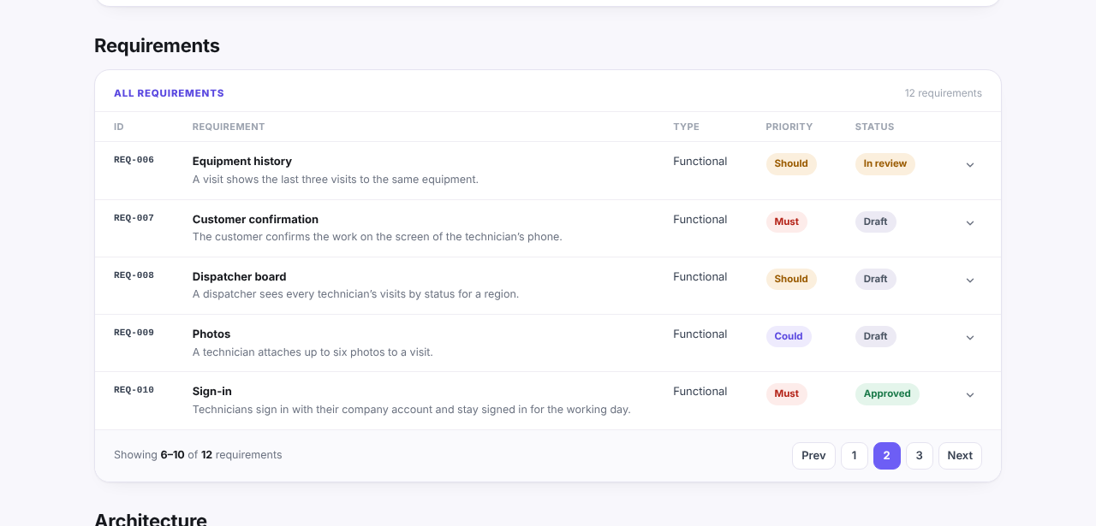
Task: Click the Must priority badge for Customer confirmation
Action: 787,222
